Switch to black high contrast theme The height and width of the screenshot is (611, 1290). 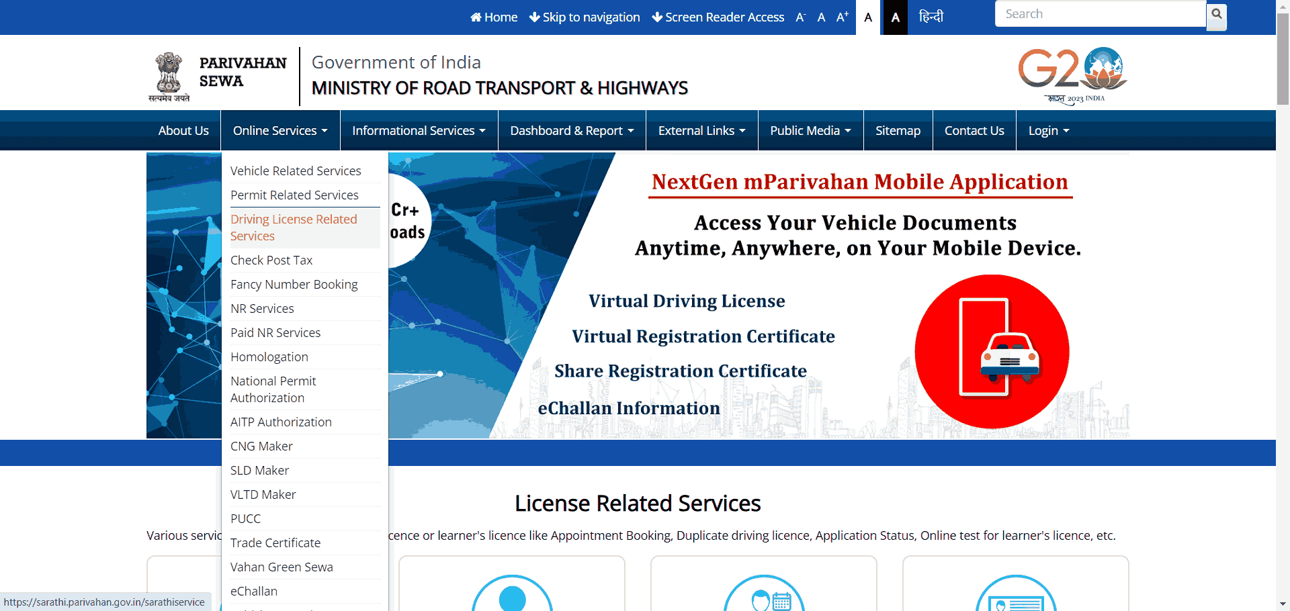895,17
